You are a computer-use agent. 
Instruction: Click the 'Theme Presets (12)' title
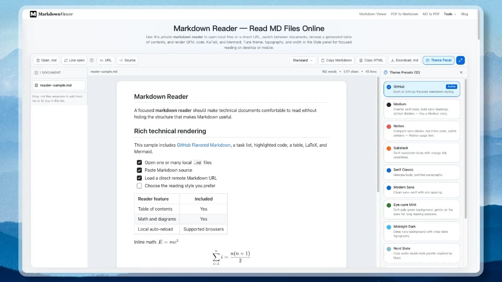pos(405,72)
